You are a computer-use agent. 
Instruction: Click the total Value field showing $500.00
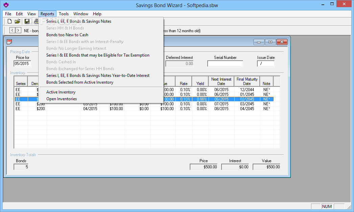tap(266, 167)
